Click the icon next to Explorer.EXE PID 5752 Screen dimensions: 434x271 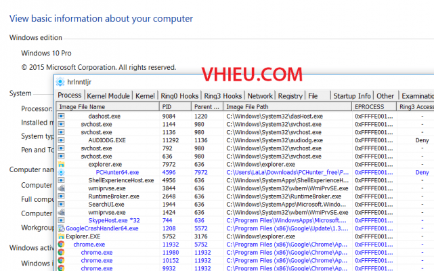click(x=61, y=236)
